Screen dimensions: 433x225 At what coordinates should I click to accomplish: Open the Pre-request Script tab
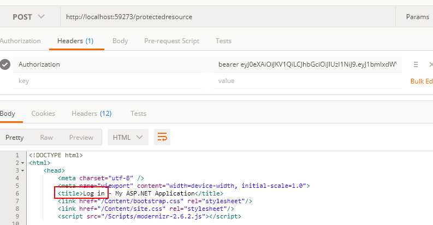tap(172, 41)
